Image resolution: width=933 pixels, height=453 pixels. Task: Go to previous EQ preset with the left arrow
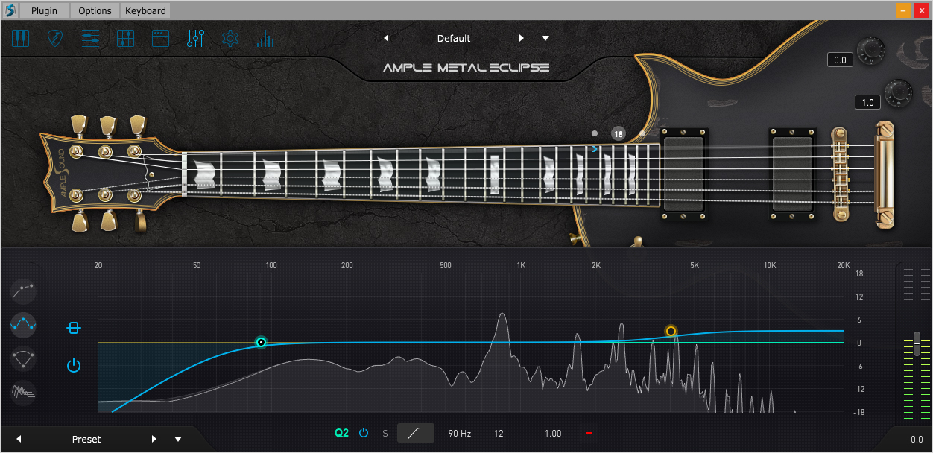19,439
